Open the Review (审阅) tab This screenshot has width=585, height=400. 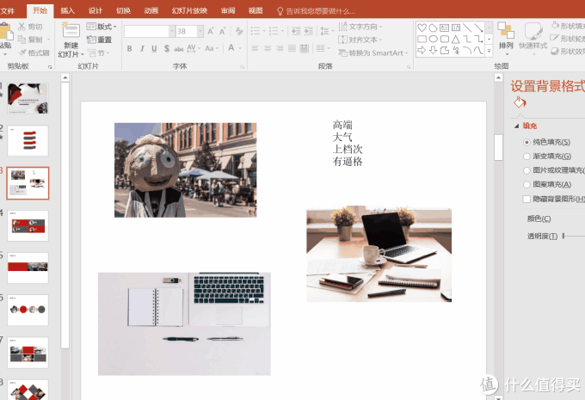coord(228,10)
